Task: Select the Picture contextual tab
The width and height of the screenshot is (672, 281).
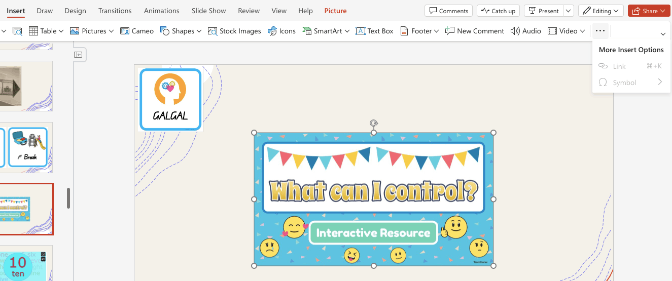Action: coord(336,11)
